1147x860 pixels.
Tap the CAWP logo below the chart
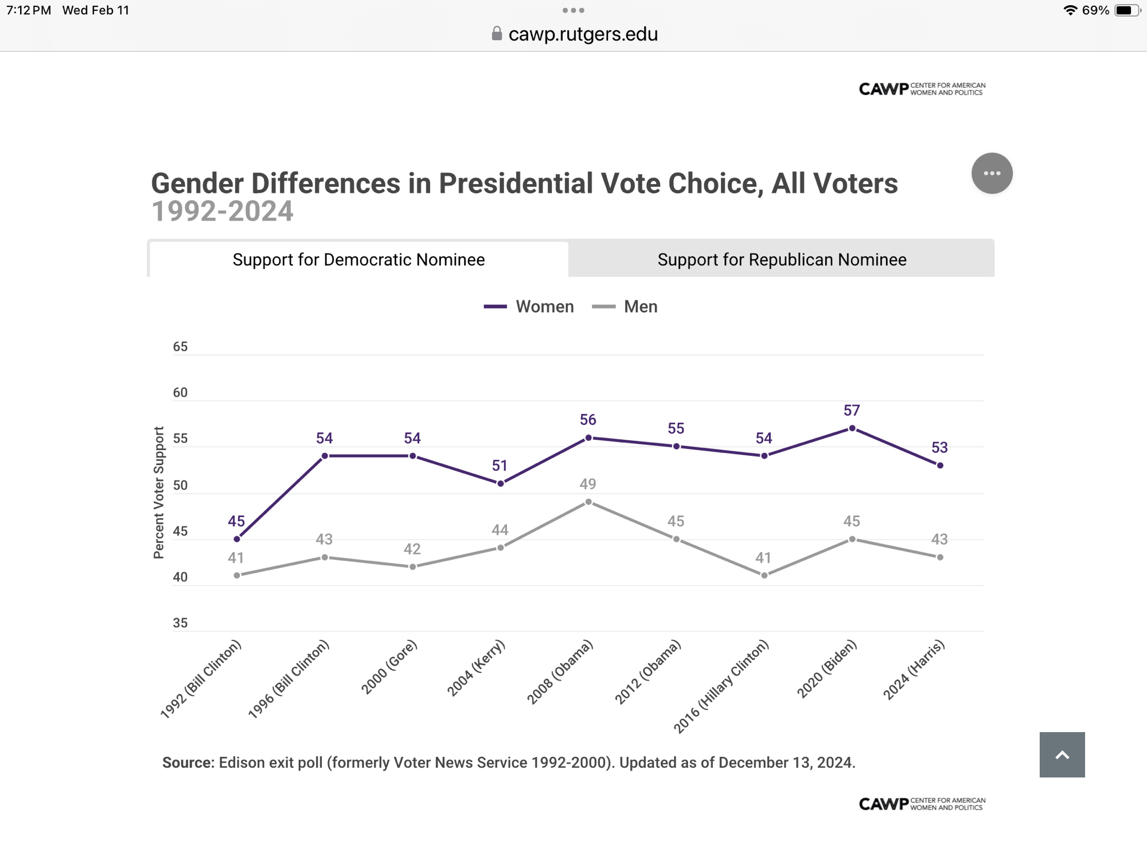click(x=922, y=804)
